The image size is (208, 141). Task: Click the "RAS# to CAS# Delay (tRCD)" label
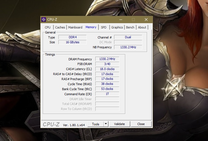pos(72,74)
